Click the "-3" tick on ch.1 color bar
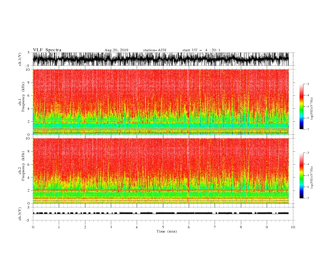 pos(307,84)
